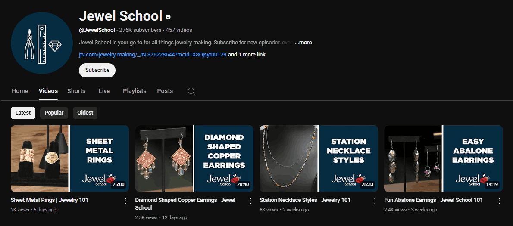Expand channel description with ...more
513x226 pixels.
pos(303,43)
